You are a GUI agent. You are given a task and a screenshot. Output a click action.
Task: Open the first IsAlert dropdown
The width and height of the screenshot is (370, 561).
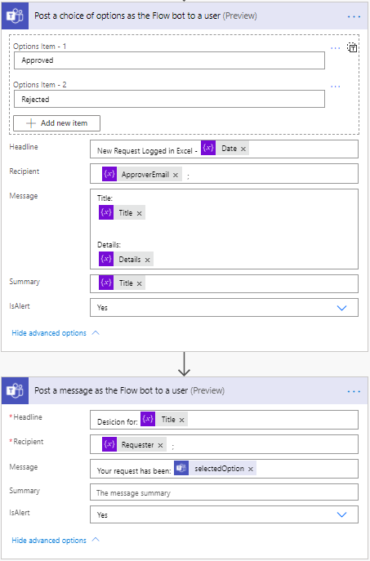[224, 308]
